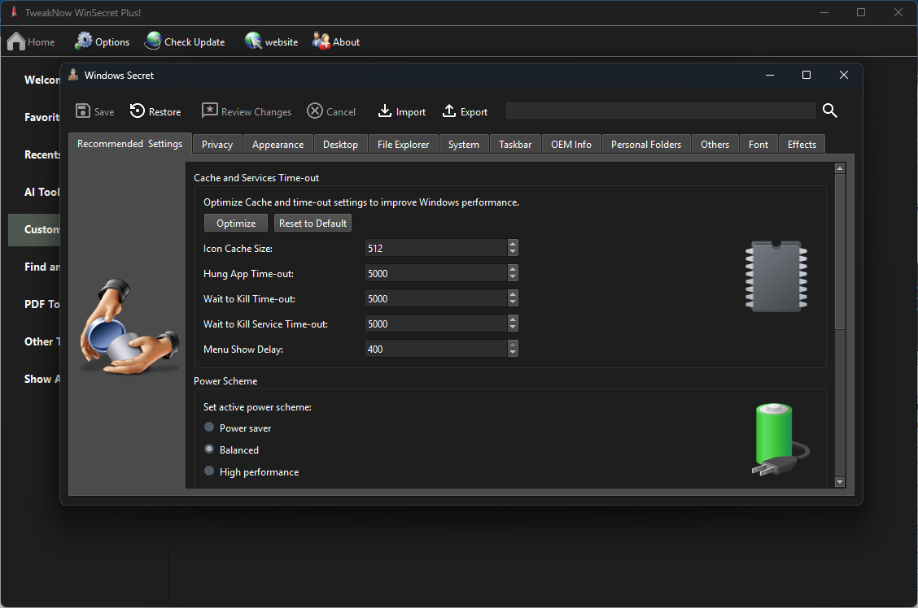Increase the Icon Cache Size value
The height and width of the screenshot is (608, 918).
pos(513,244)
